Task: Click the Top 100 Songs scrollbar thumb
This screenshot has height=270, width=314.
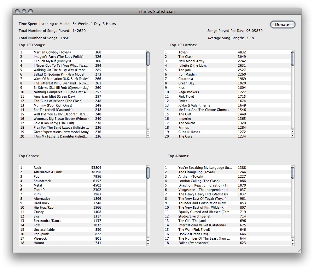Action: pyautogui.click(x=148, y=58)
